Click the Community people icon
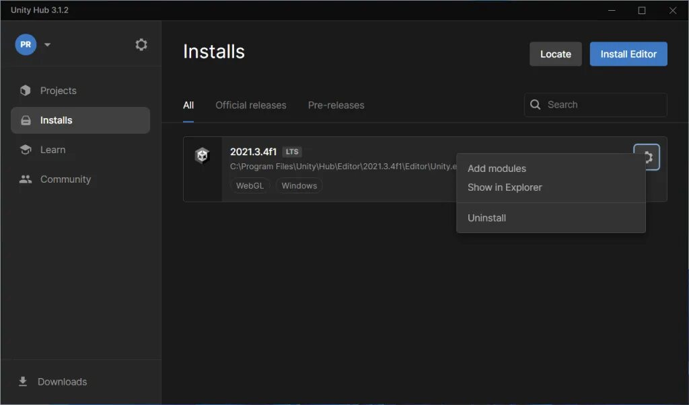689x405 pixels. (x=26, y=179)
